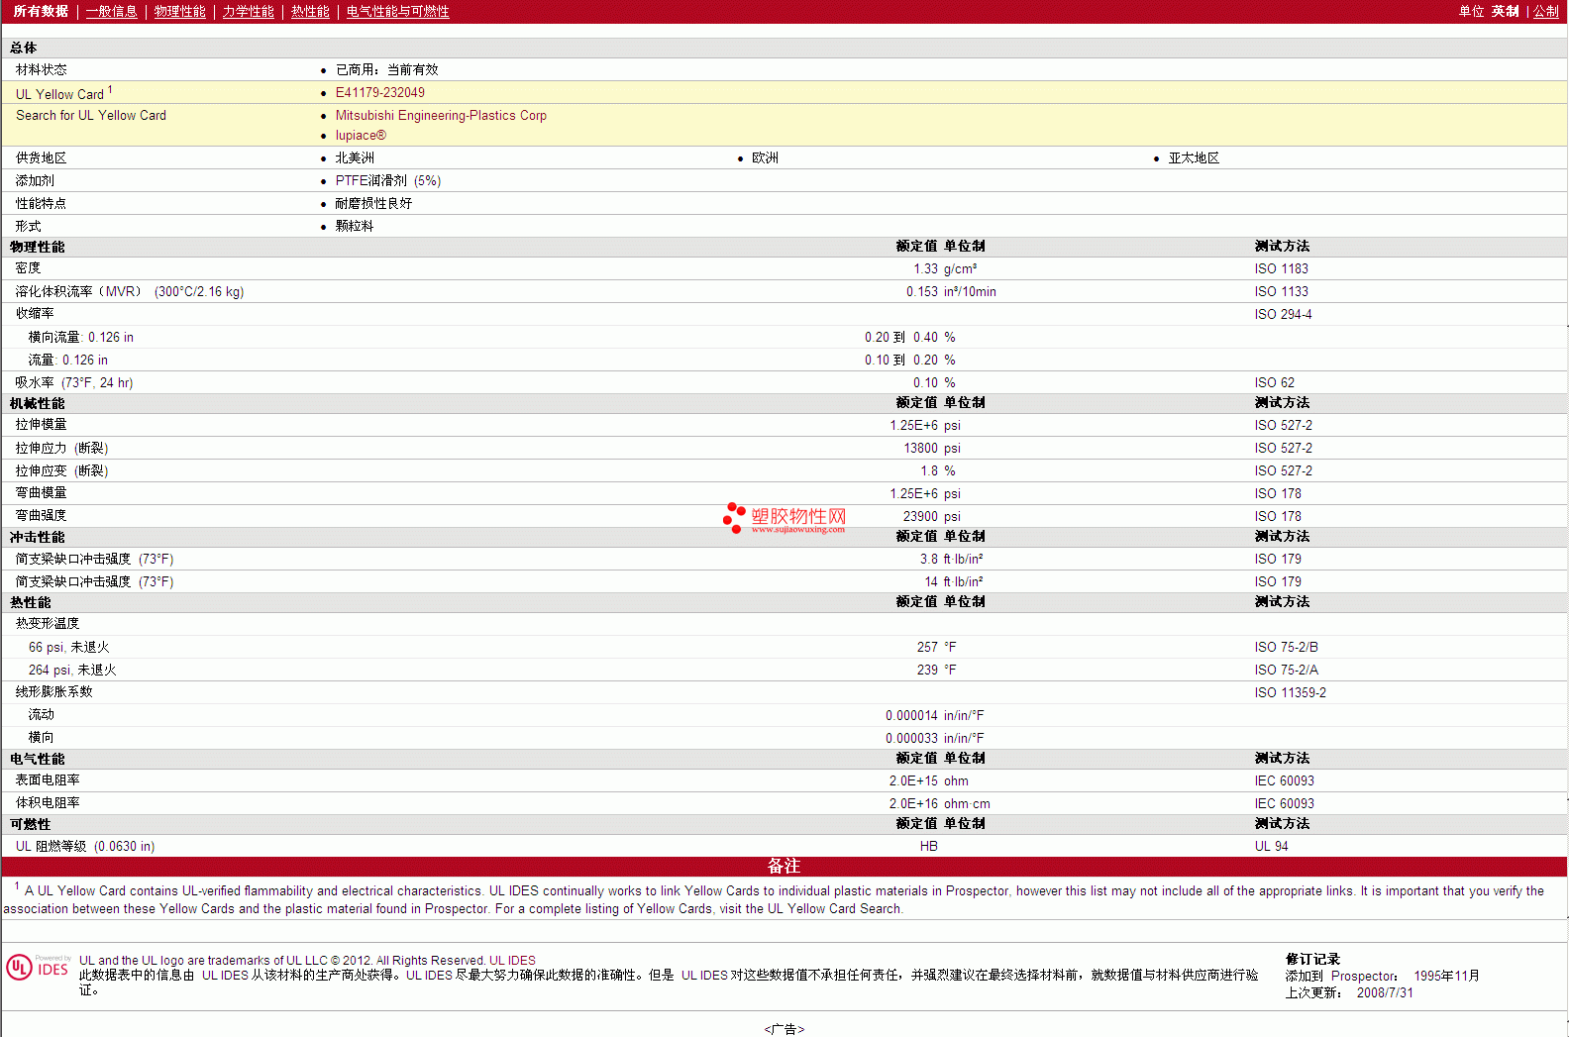The height and width of the screenshot is (1037, 1569).
Task: Click the UL Yellow Card row label
Action: 59,94
